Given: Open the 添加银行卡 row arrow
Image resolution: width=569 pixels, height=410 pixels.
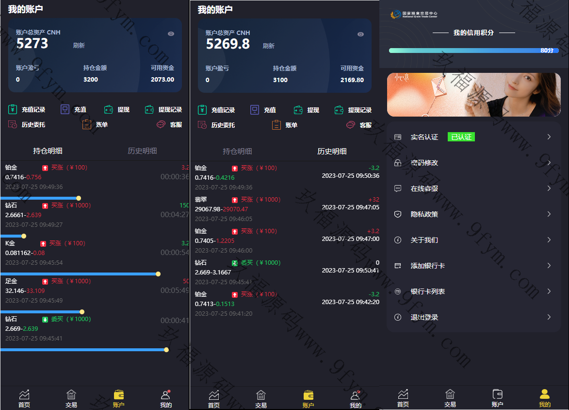Looking at the screenshot, I should [549, 266].
